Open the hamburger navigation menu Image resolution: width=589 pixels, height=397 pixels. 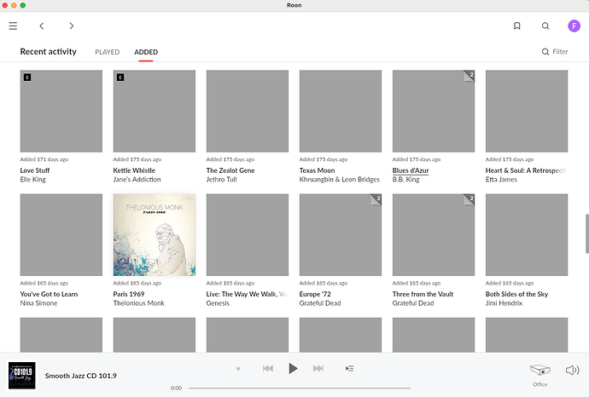pos(13,26)
